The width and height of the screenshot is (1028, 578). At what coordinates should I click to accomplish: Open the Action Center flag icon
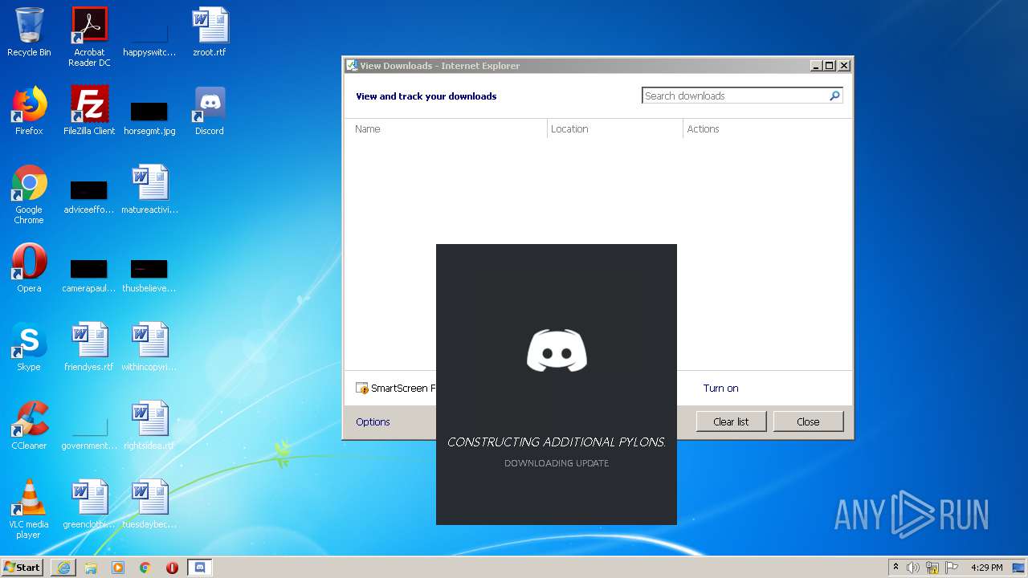click(x=952, y=568)
